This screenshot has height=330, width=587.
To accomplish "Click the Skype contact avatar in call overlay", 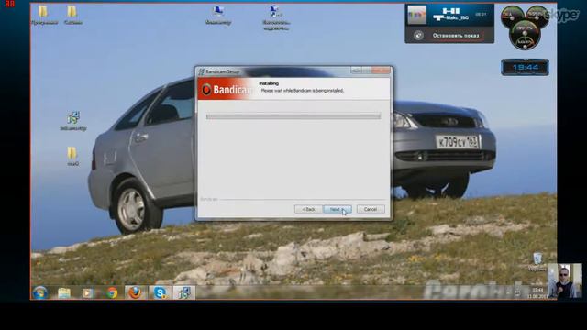I will (416, 16).
